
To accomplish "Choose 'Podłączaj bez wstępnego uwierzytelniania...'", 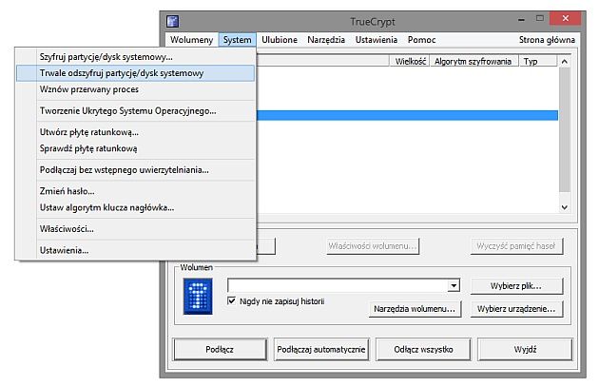I will pos(135,170).
